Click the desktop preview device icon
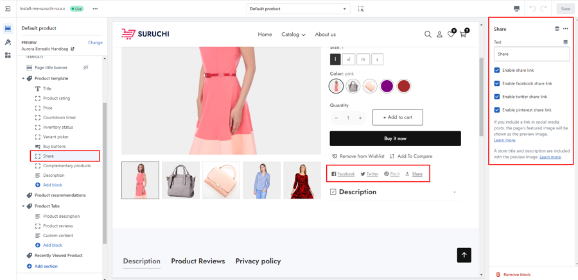Viewport: 578px width, 280px height. pos(516,9)
